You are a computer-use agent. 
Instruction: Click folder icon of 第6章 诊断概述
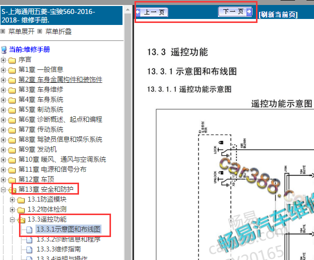click(x=12, y=120)
